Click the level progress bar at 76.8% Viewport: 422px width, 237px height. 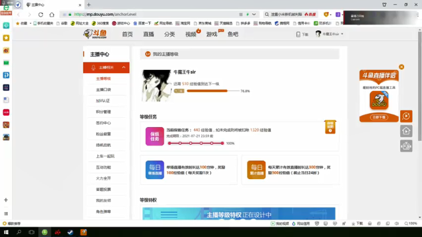coord(213,91)
